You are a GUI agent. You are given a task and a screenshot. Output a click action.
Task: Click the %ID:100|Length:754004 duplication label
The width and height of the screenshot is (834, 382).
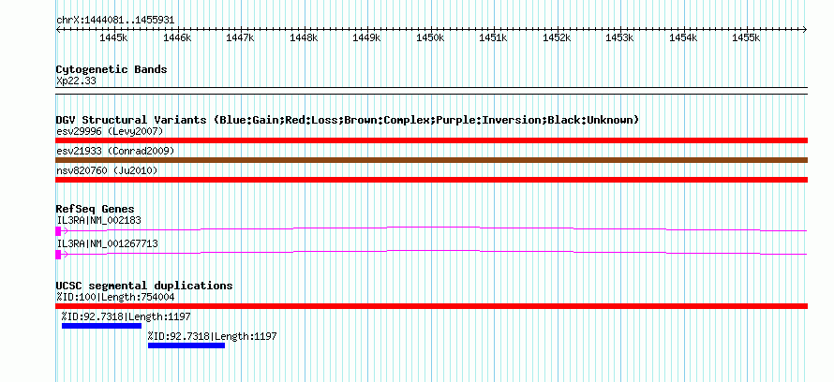point(115,297)
